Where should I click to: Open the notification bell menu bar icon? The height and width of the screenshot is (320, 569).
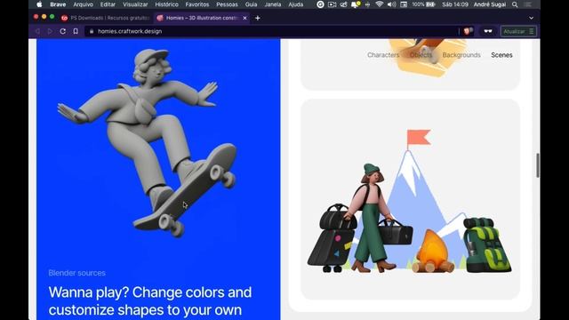[x=356, y=4]
